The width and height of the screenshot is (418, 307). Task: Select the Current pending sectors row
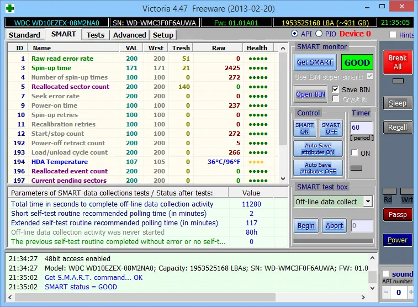click(143, 180)
